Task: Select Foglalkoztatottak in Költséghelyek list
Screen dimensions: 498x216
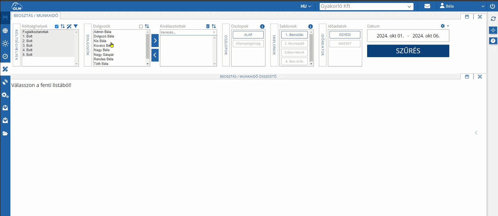Action: point(36,32)
